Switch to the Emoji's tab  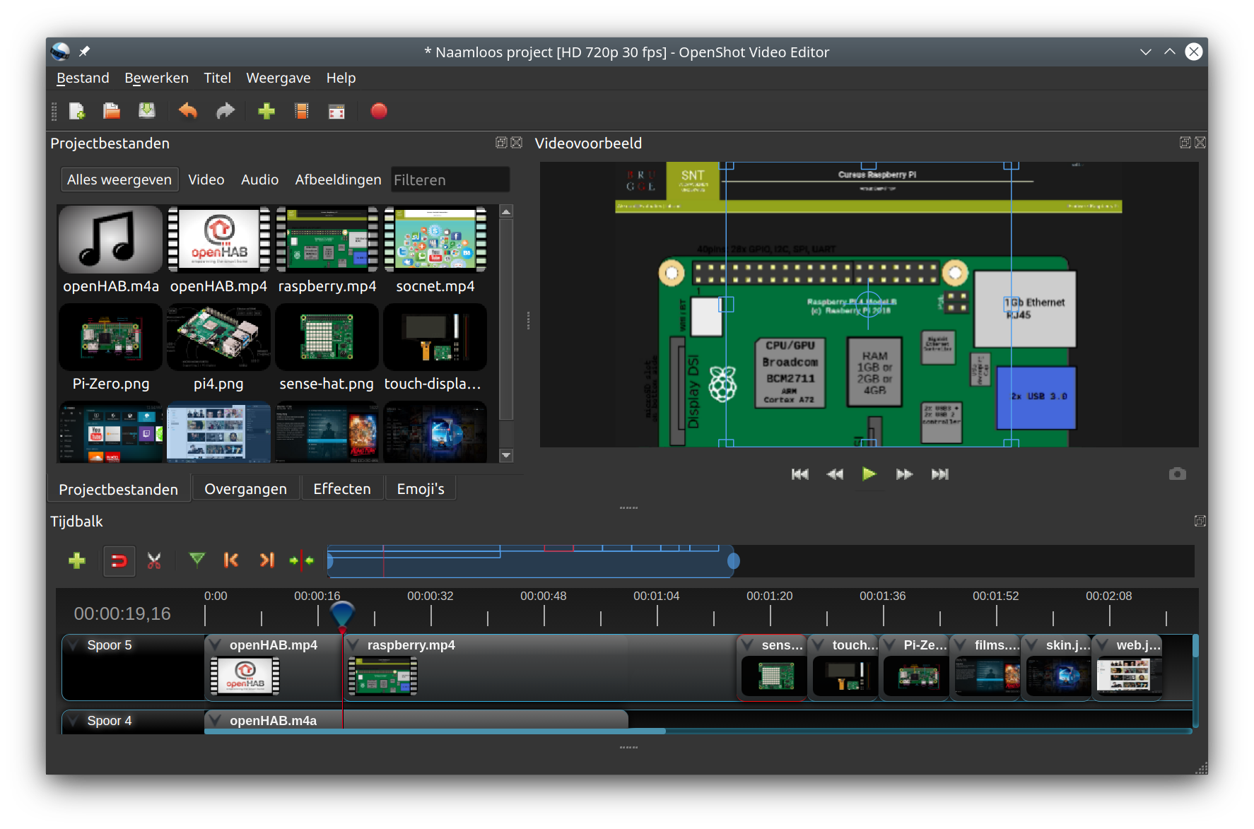(x=421, y=489)
